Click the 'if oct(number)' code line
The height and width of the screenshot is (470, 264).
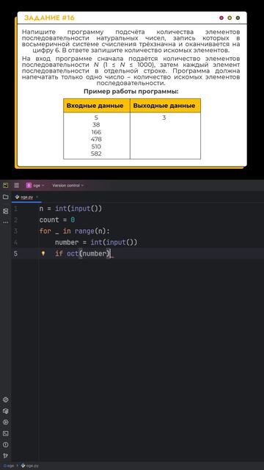point(83,253)
